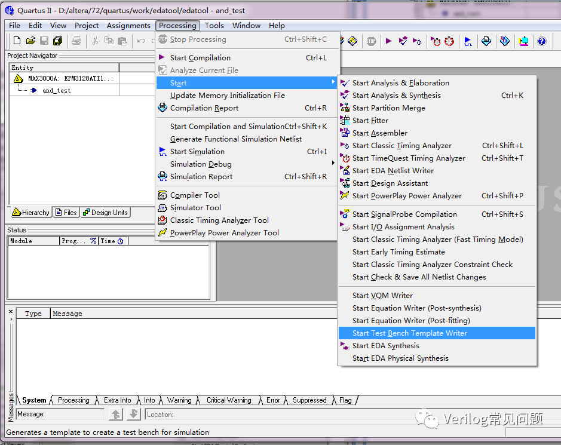Image resolution: width=561 pixels, height=445 pixels.
Task: Choose Start Early Timing Estimate
Action: (437, 251)
